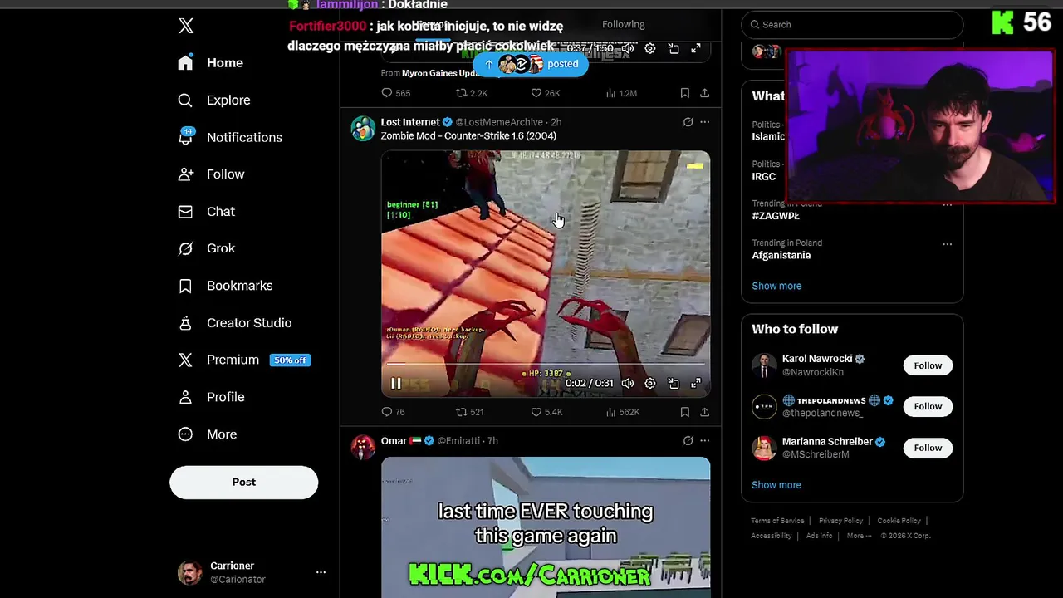Open the Terms of Service footer link
1063x598 pixels.
(777, 521)
